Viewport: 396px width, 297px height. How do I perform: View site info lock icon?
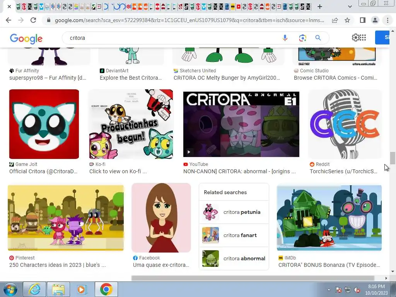49,20
